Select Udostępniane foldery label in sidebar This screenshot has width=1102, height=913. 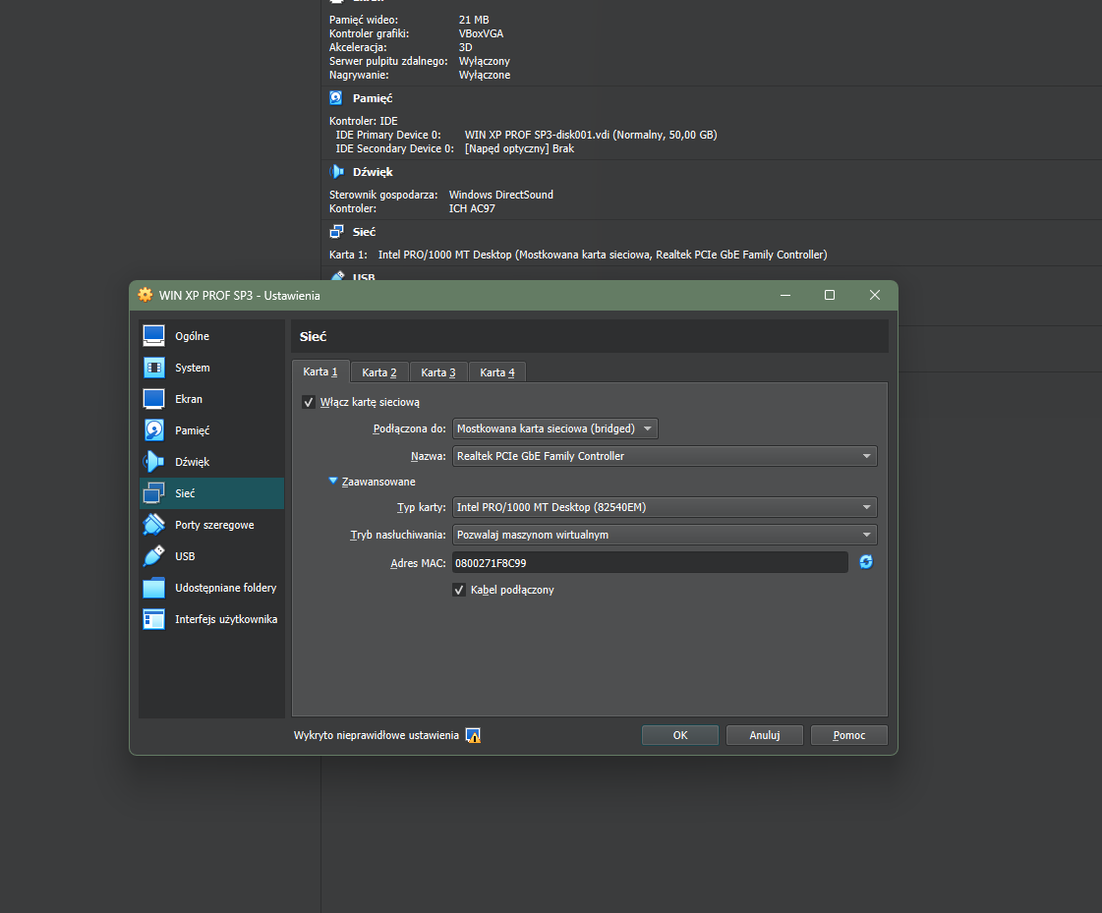[x=225, y=588]
